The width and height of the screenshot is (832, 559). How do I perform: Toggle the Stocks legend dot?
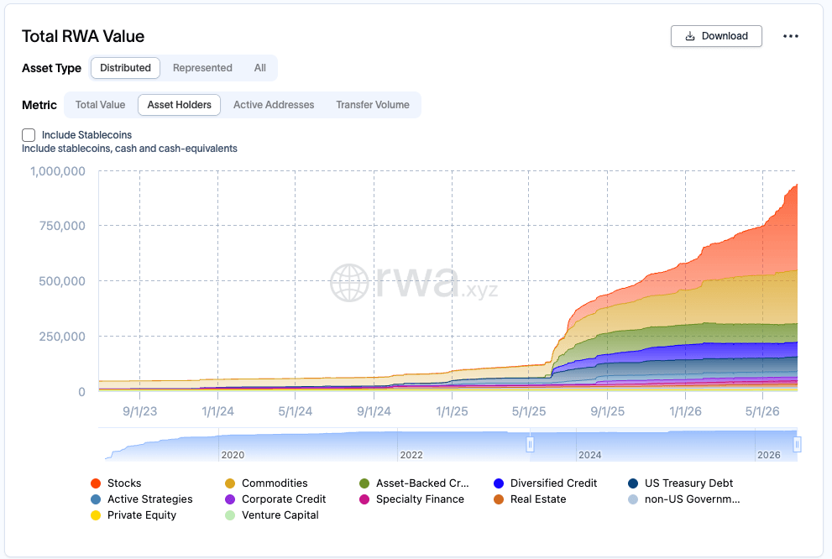pyautogui.click(x=96, y=483)
